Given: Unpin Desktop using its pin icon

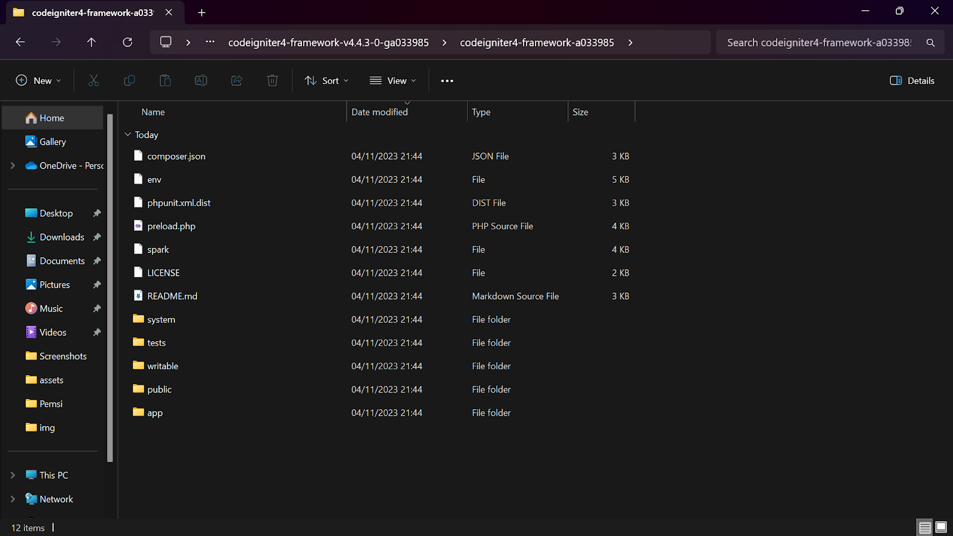Looking at the screenshot, I should [x=97, y=213].
